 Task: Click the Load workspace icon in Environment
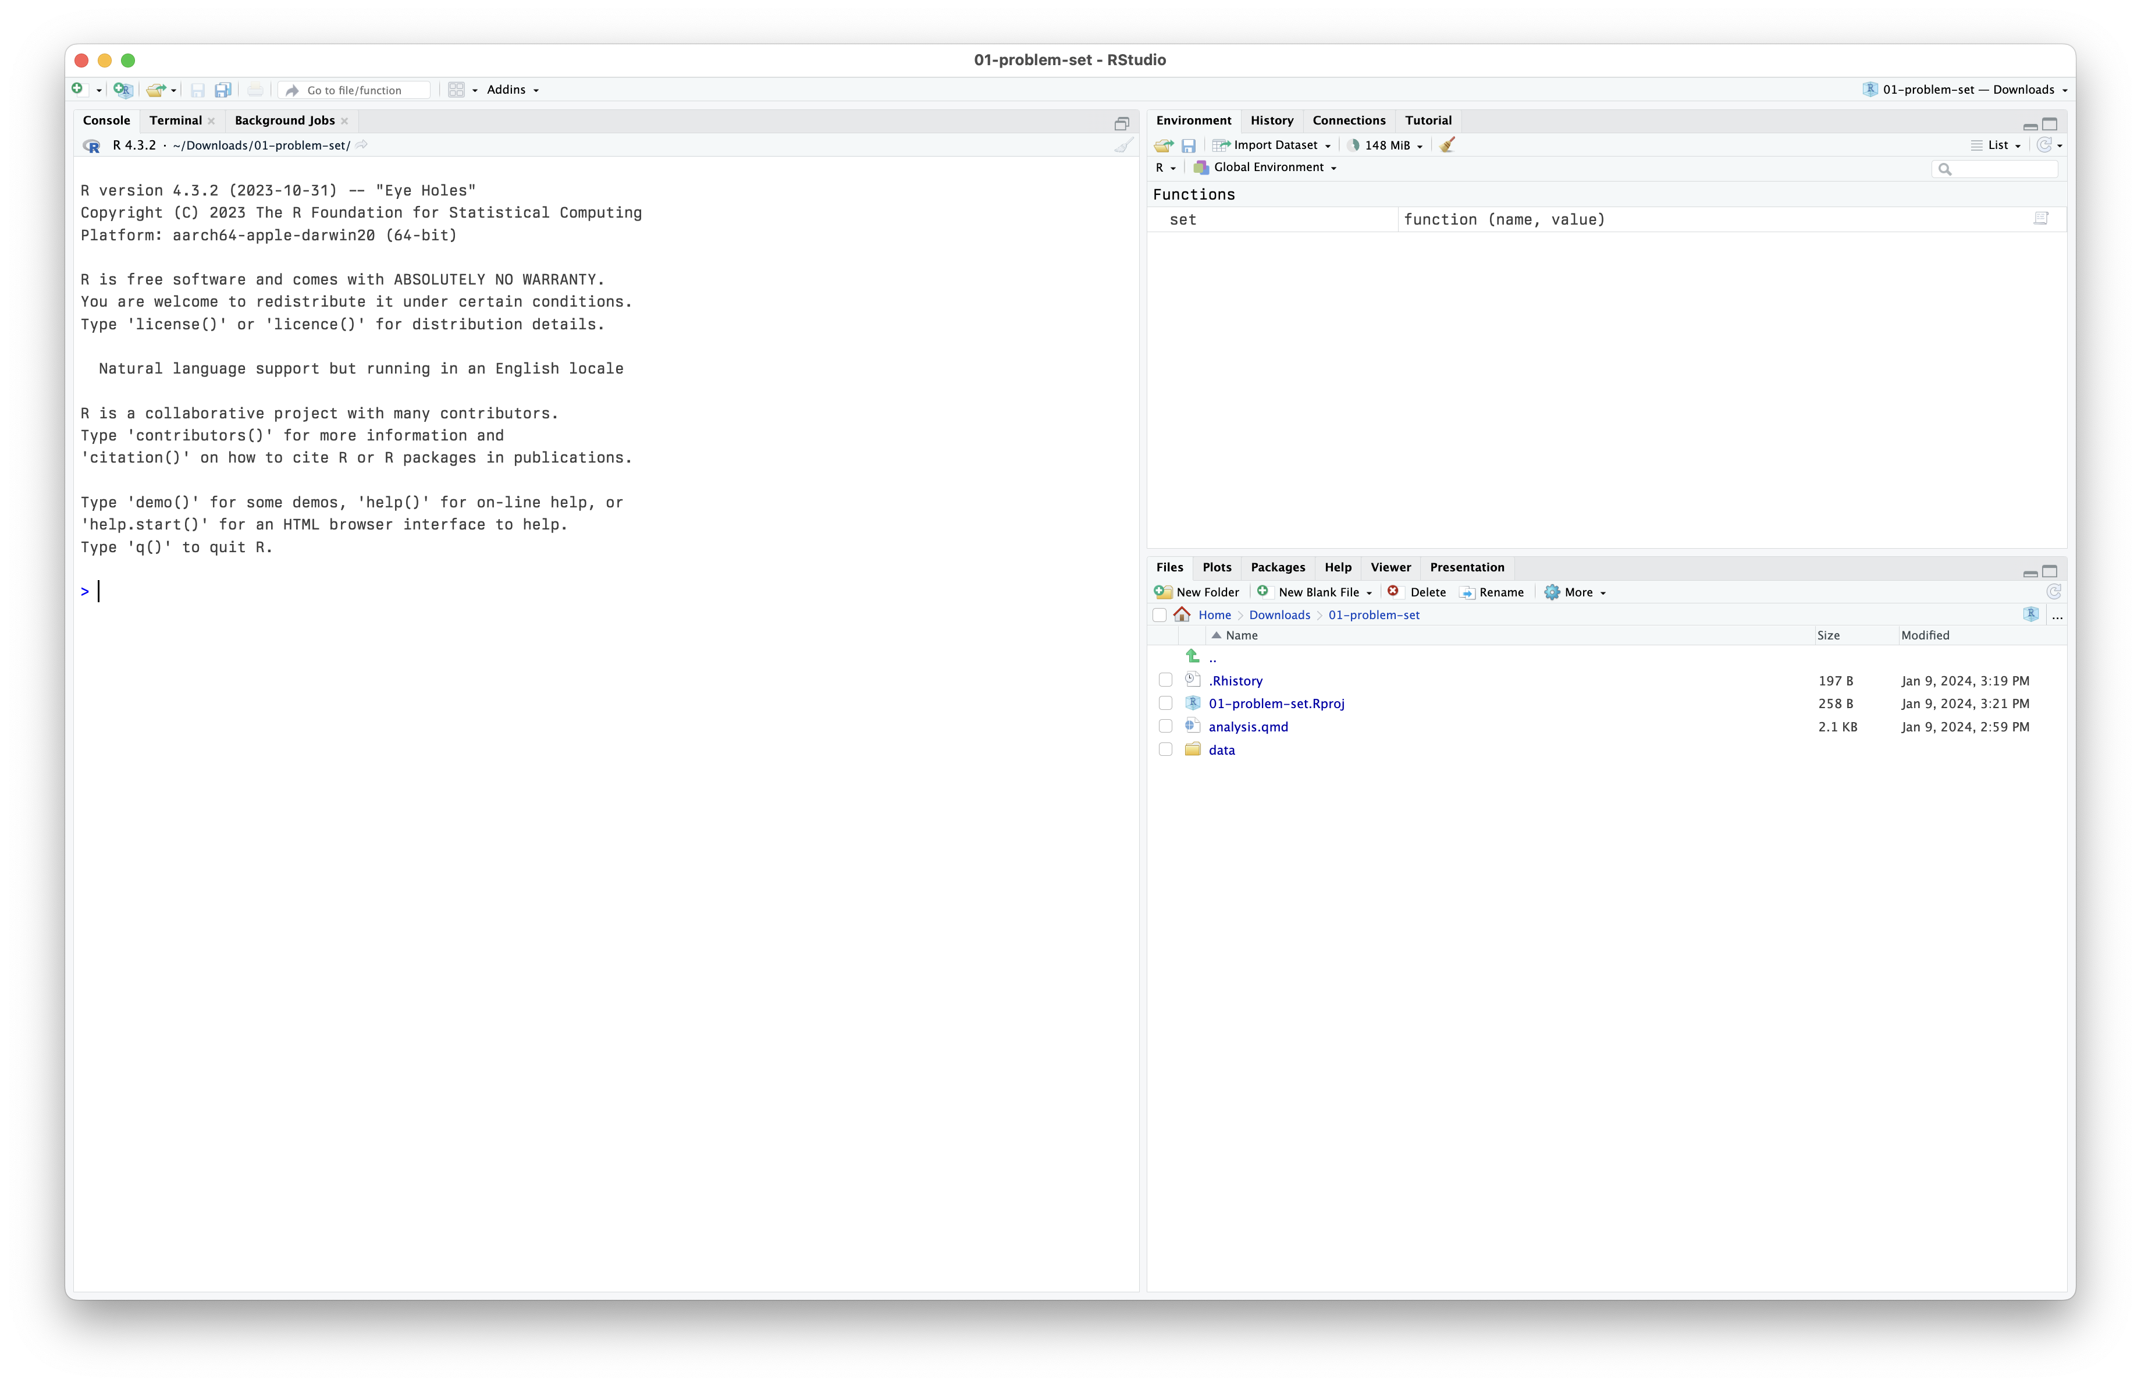pos(1163,145)
